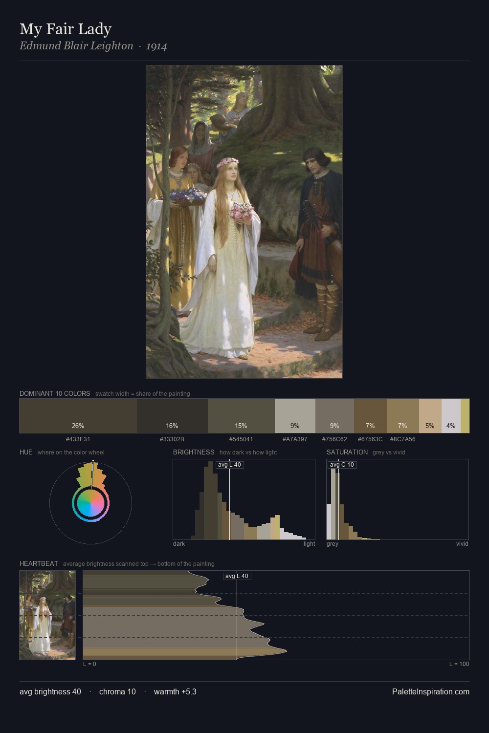The image size is (489, 733).
Task: Click the heartbeat painting thumbnail
Action: point(47,615)
